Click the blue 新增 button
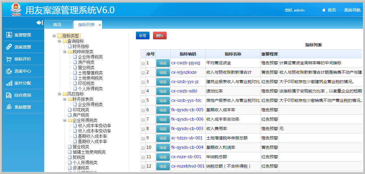365x174 pixels. click(x=143, y=36)
